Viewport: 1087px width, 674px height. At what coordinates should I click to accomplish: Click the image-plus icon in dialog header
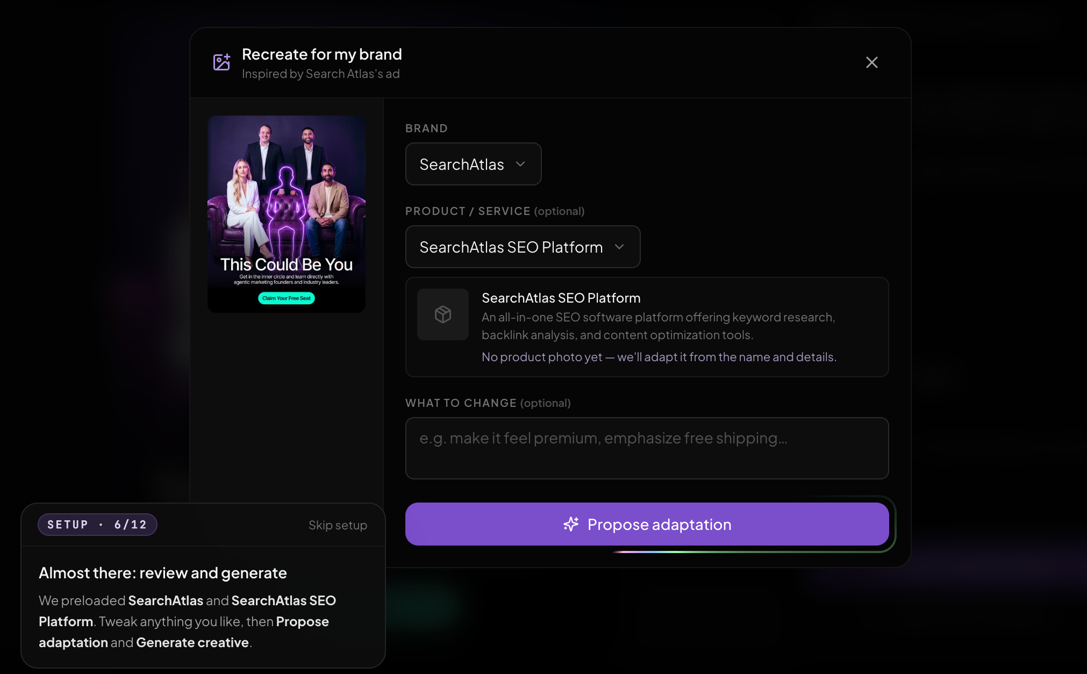tap(221, 62)
